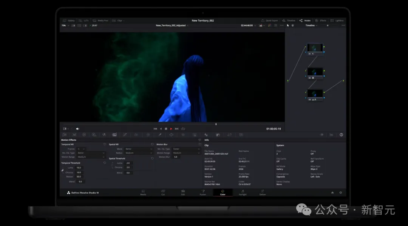
Task: Reset the Temporal Threshold section
Action: tap(105, 163)
